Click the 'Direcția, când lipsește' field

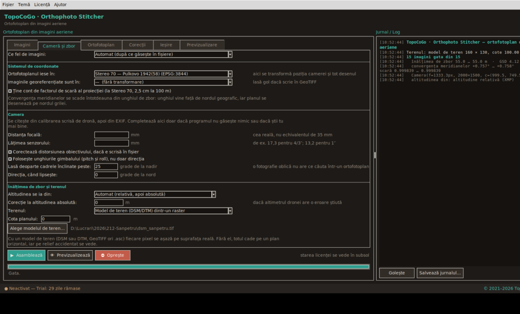[x=106, y=175]
